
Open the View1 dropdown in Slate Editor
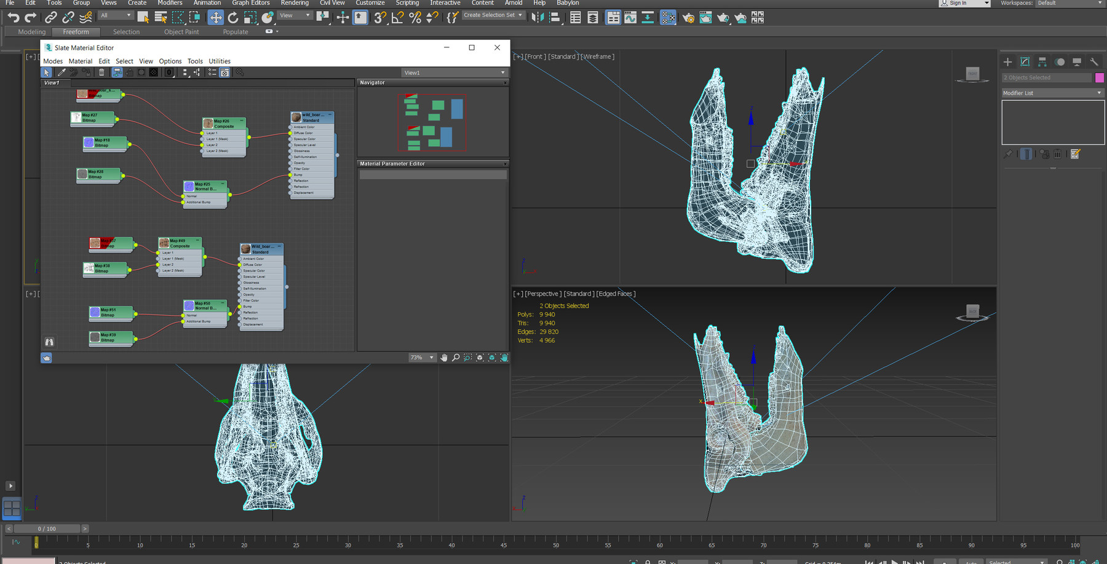pos(454,72)
